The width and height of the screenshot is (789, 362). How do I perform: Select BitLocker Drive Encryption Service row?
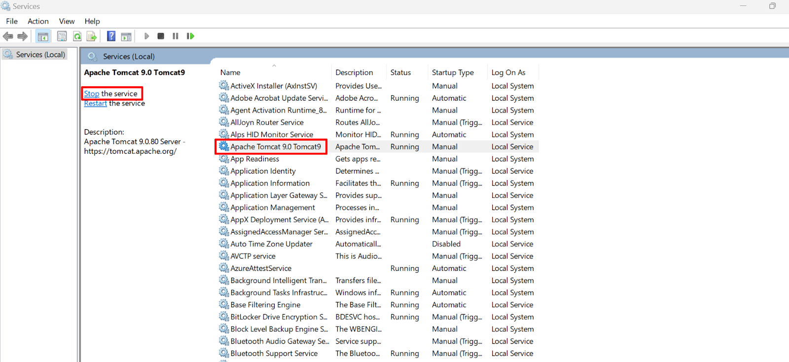pyautogui.click(x=378, y=317)
